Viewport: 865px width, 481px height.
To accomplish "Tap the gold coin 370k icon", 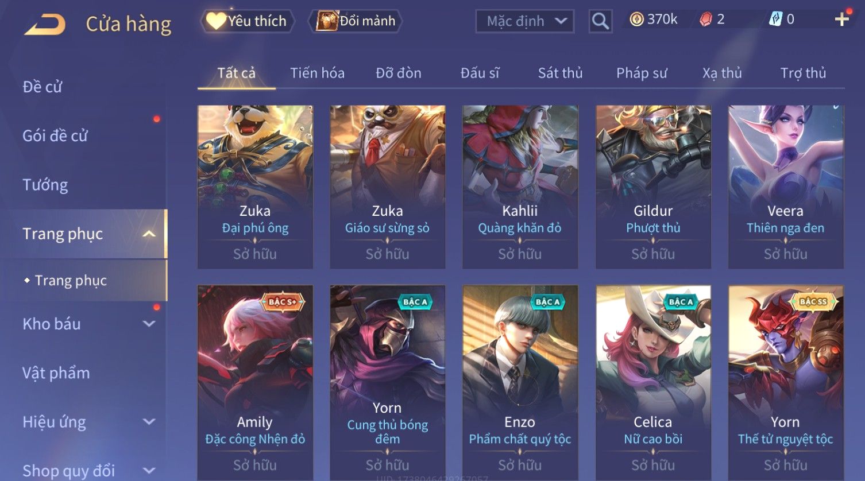I will tap(636, 20).
